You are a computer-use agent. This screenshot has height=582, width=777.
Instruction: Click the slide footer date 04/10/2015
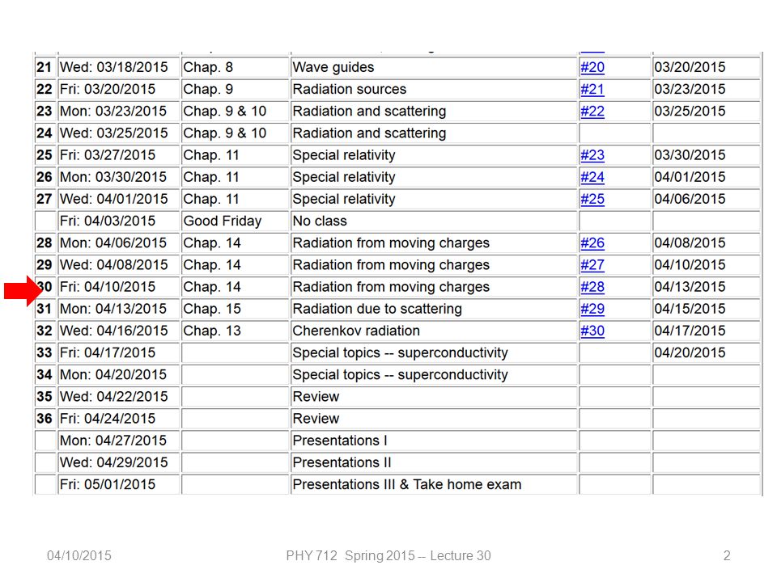point(79,556)
